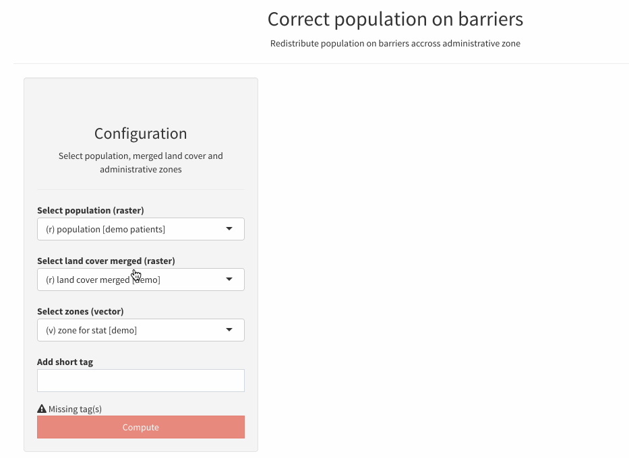The image size is (629, 458).
Task: Click the Select population (raster) label
Action: coord(90,210)
